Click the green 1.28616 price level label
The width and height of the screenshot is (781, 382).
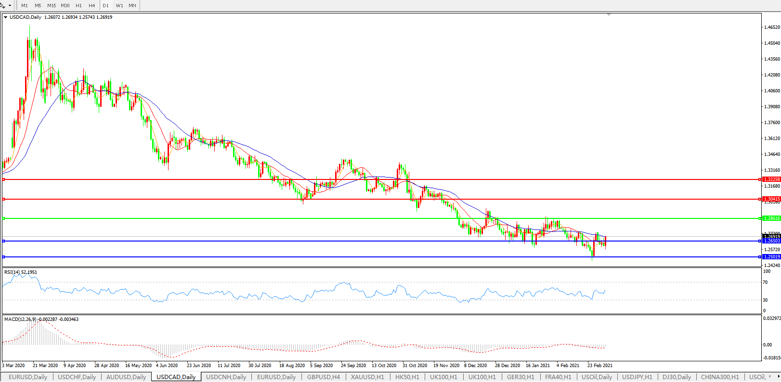coord(771,218)
